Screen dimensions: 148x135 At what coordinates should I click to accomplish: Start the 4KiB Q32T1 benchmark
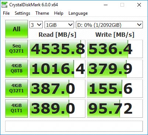[17, 89]
